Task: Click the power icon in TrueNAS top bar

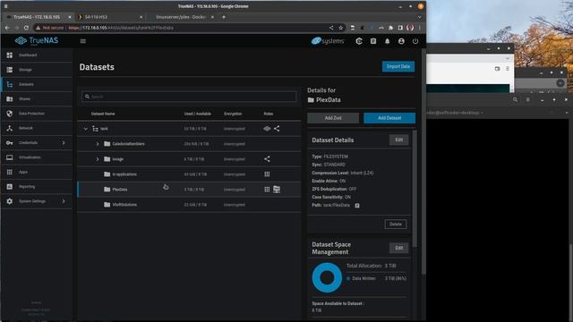Action: [415, 41]
